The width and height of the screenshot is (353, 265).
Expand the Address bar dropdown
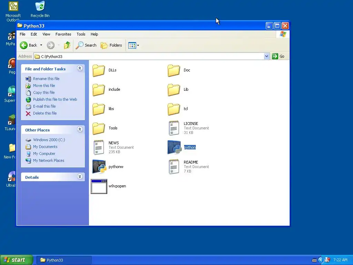tap(266, 56)
